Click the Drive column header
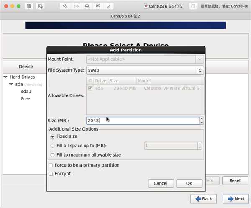This screenshot has width=251, height=208. [101, 81]
